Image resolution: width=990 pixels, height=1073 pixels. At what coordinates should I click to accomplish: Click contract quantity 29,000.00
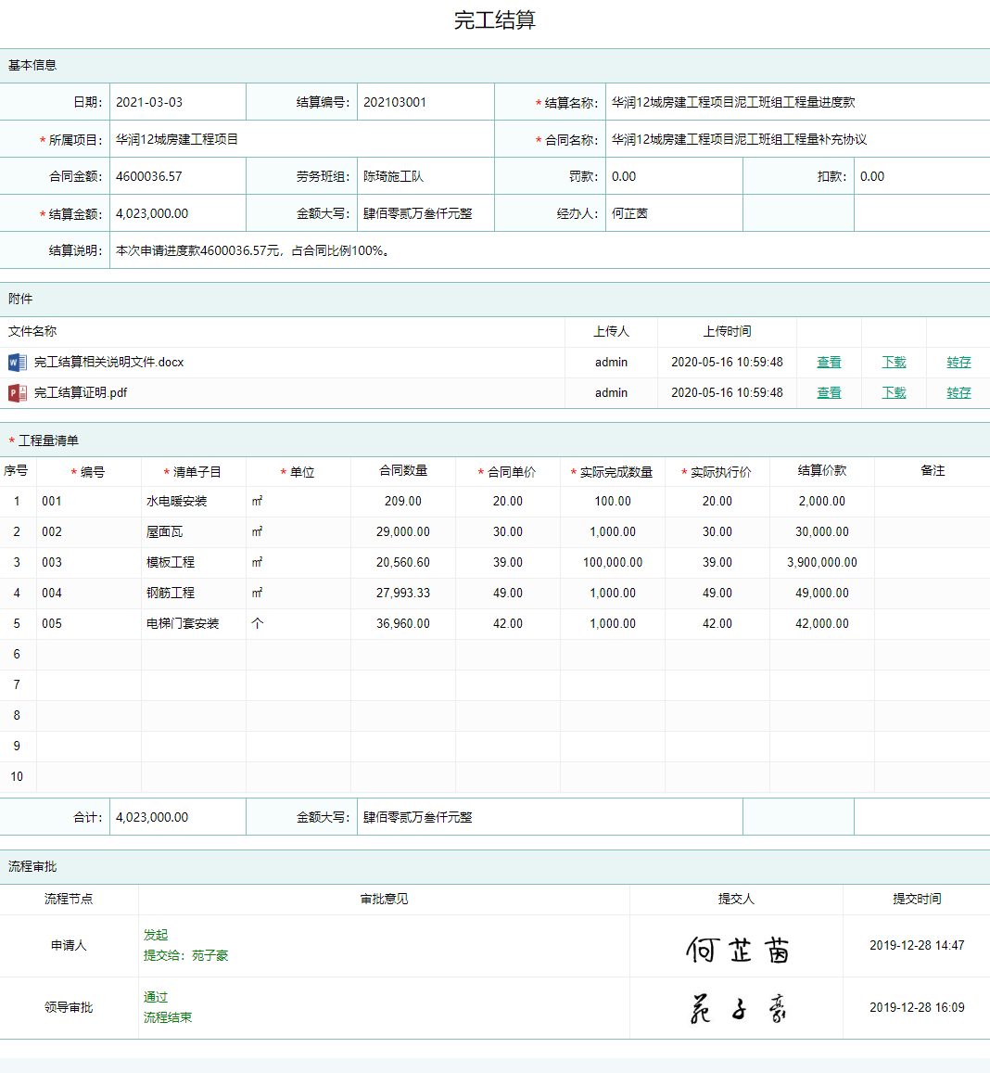pyautogui.click(x=403, y=531)
